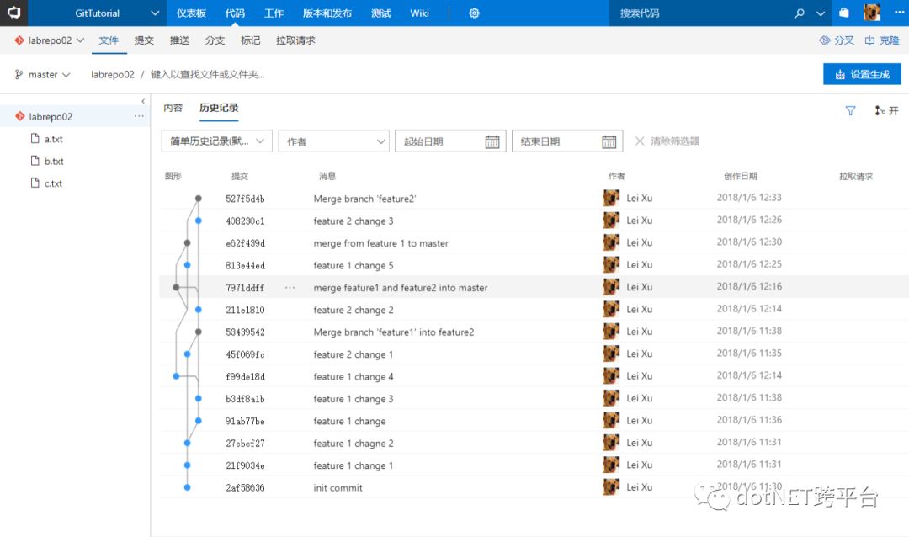Open the 起始日期 calendar picker icon
Viewport: 909px width, 537px height.
[x=492, y=141]
